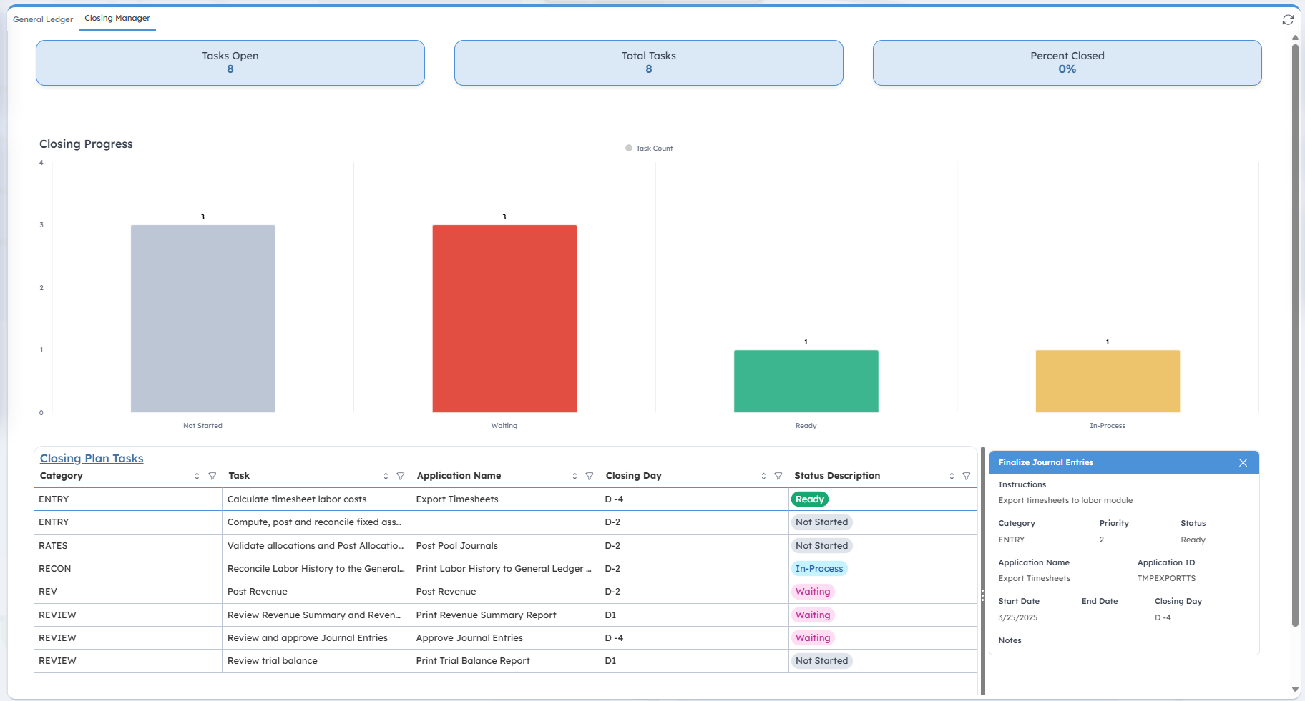Click the Closing Day filter icon

click(778, 476)
